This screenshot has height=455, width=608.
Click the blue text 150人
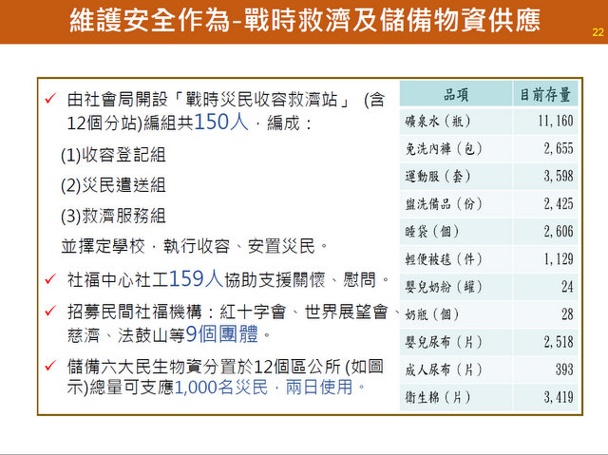tap(221, 123)
